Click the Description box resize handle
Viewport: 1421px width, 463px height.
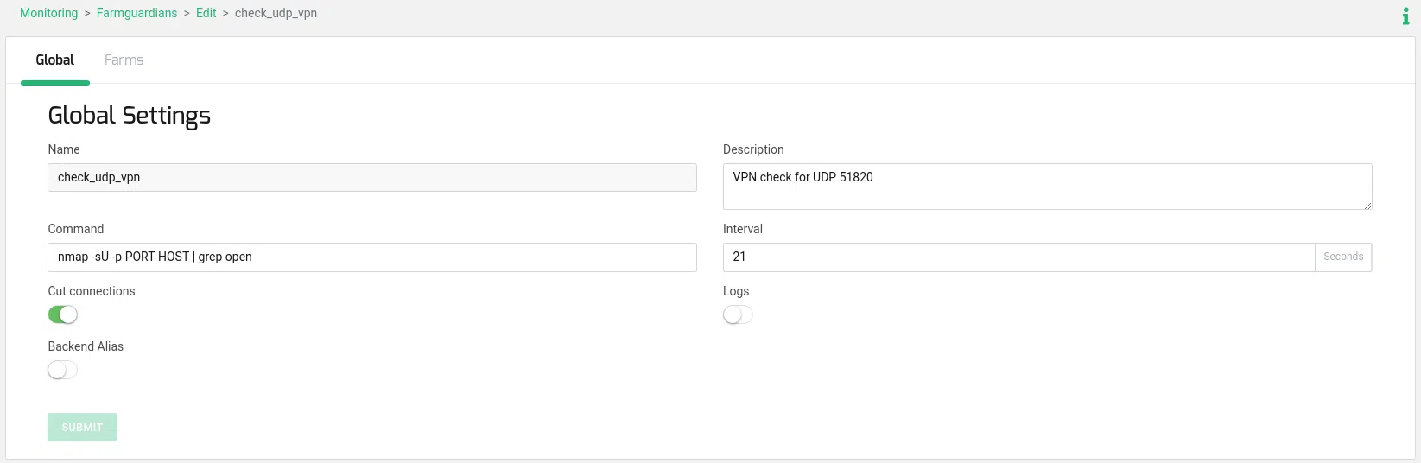point(1367,206)
